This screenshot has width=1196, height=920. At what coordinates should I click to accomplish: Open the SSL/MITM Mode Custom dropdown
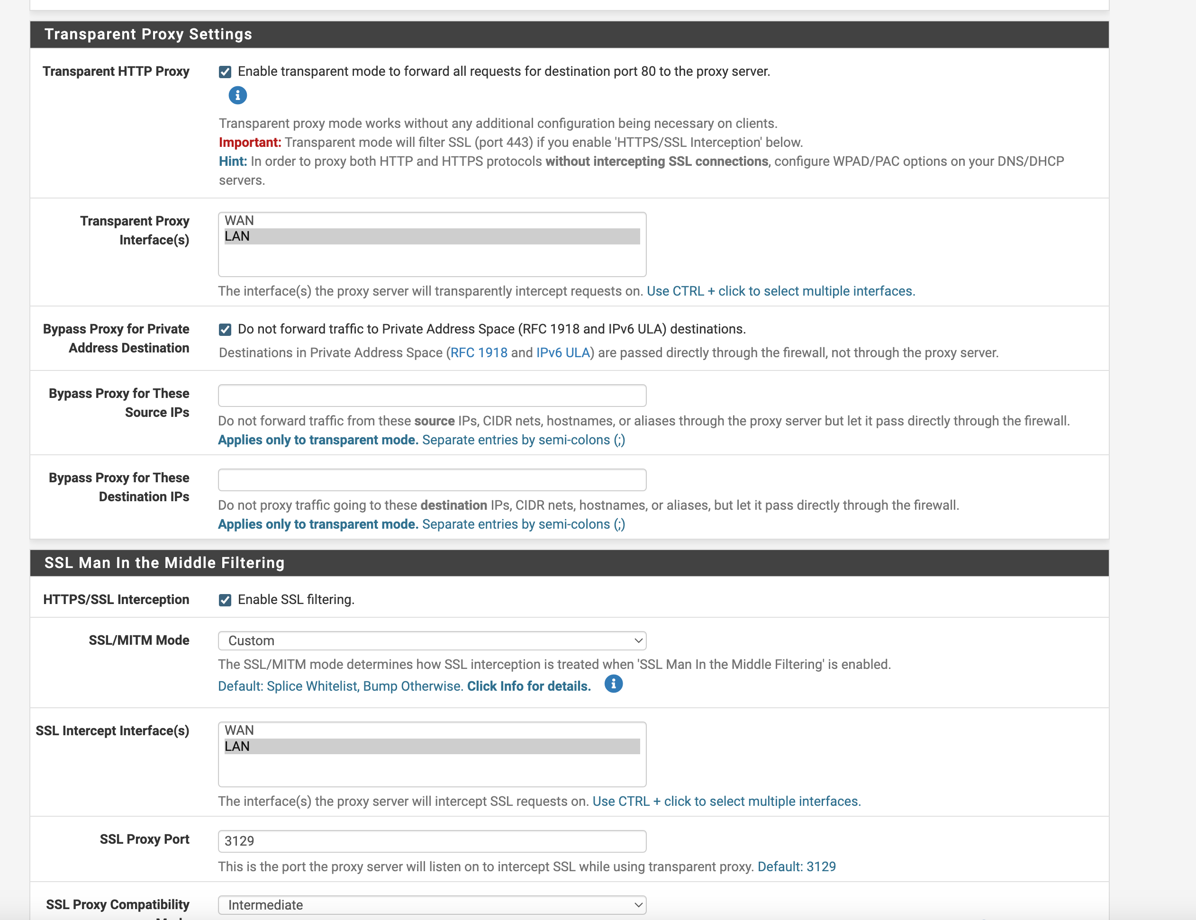tap(432, 640)
